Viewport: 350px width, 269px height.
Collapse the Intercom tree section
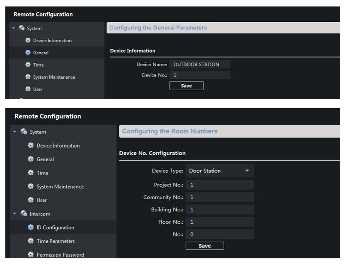click(x=15, y=214)
